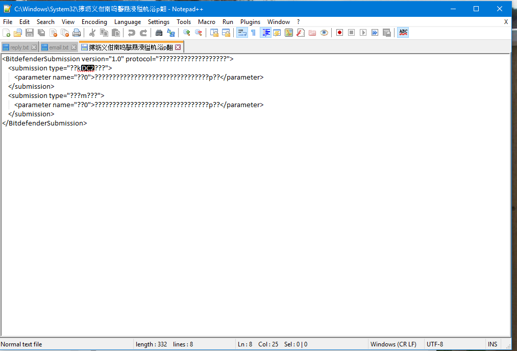Open a file with the folder icon
This screenshot has width=517, height=351.
click(x=18, y=33)
